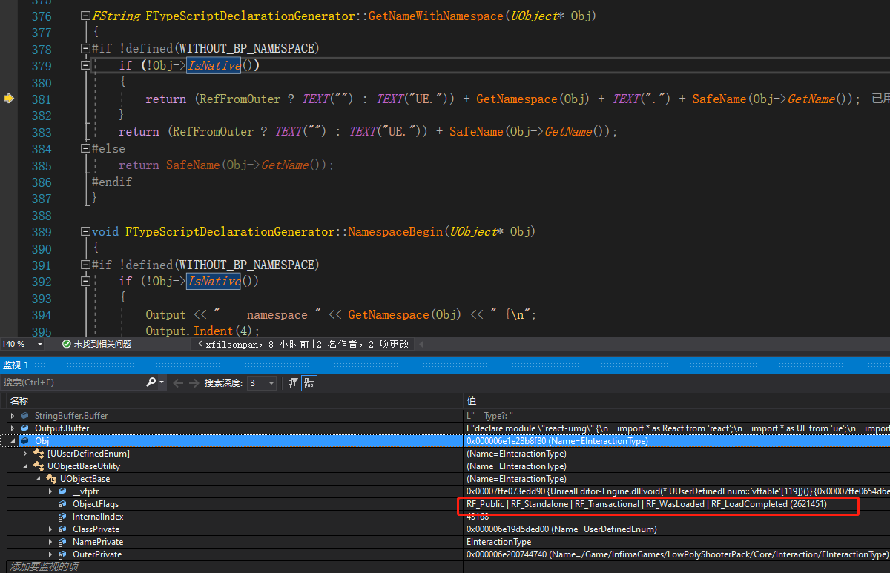Click the yellow execution pointer arrow at line 381
The width and height of the screenshot is (890, 573).
coord(7,98)
